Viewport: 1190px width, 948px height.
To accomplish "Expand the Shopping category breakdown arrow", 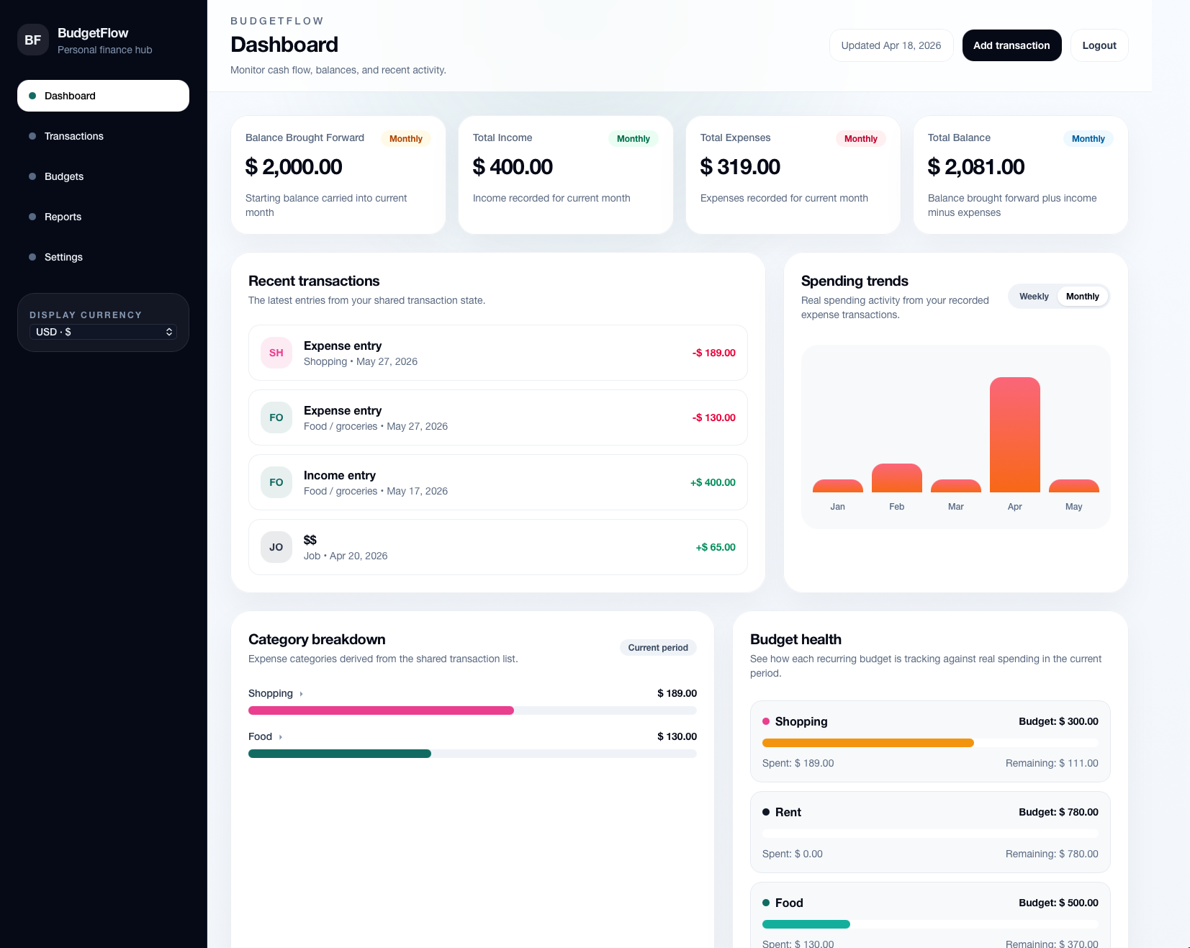I will [x=301, y=694].
